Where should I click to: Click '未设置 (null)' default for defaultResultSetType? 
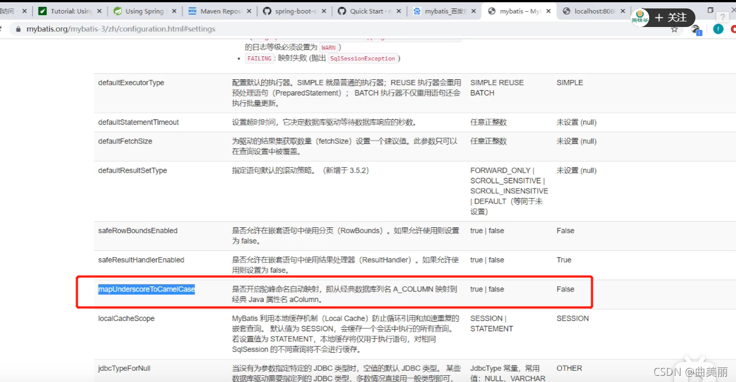point(577,170)
